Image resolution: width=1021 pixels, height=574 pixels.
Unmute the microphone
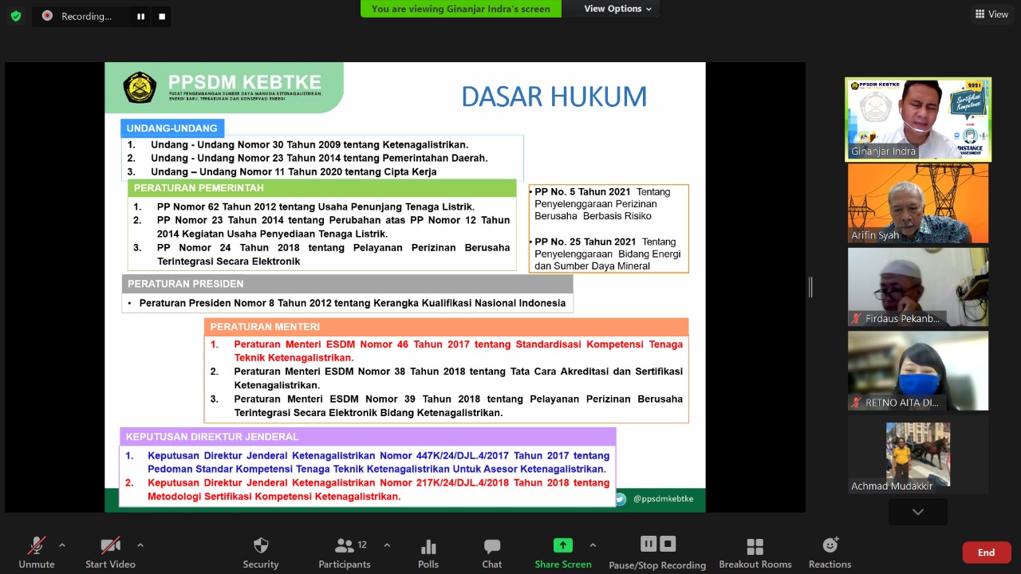37,552
